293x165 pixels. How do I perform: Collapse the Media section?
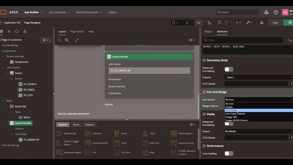point(204,114)
